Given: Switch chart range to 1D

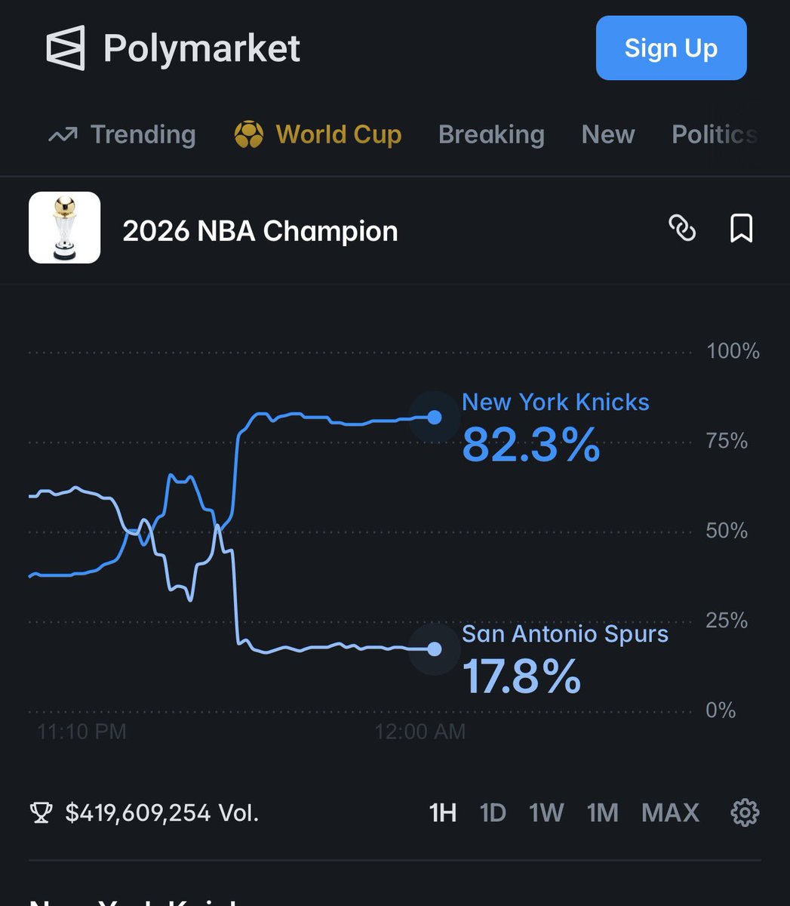Looking at the screenshot, I should click(493, 813).
